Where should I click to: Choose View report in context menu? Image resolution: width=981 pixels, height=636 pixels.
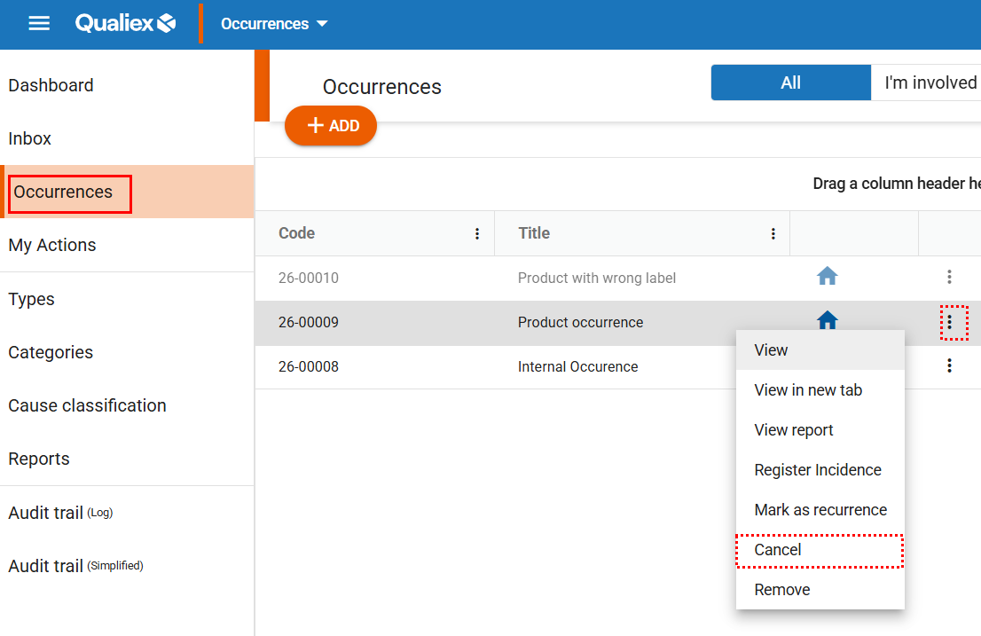click(794, 430)
